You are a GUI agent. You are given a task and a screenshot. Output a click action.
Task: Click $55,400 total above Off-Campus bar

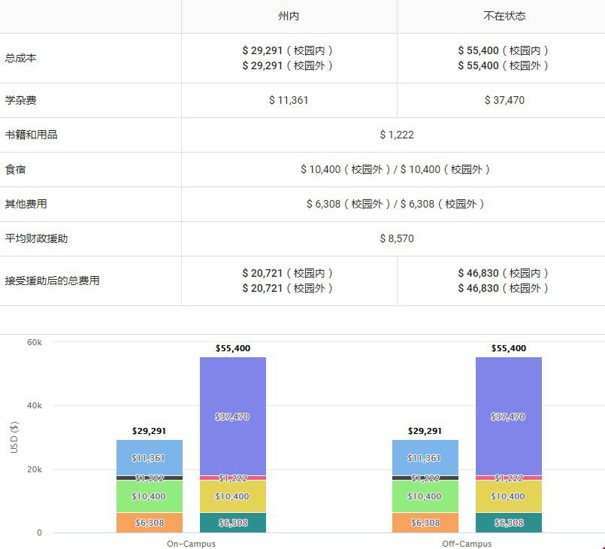coord(509,348)
